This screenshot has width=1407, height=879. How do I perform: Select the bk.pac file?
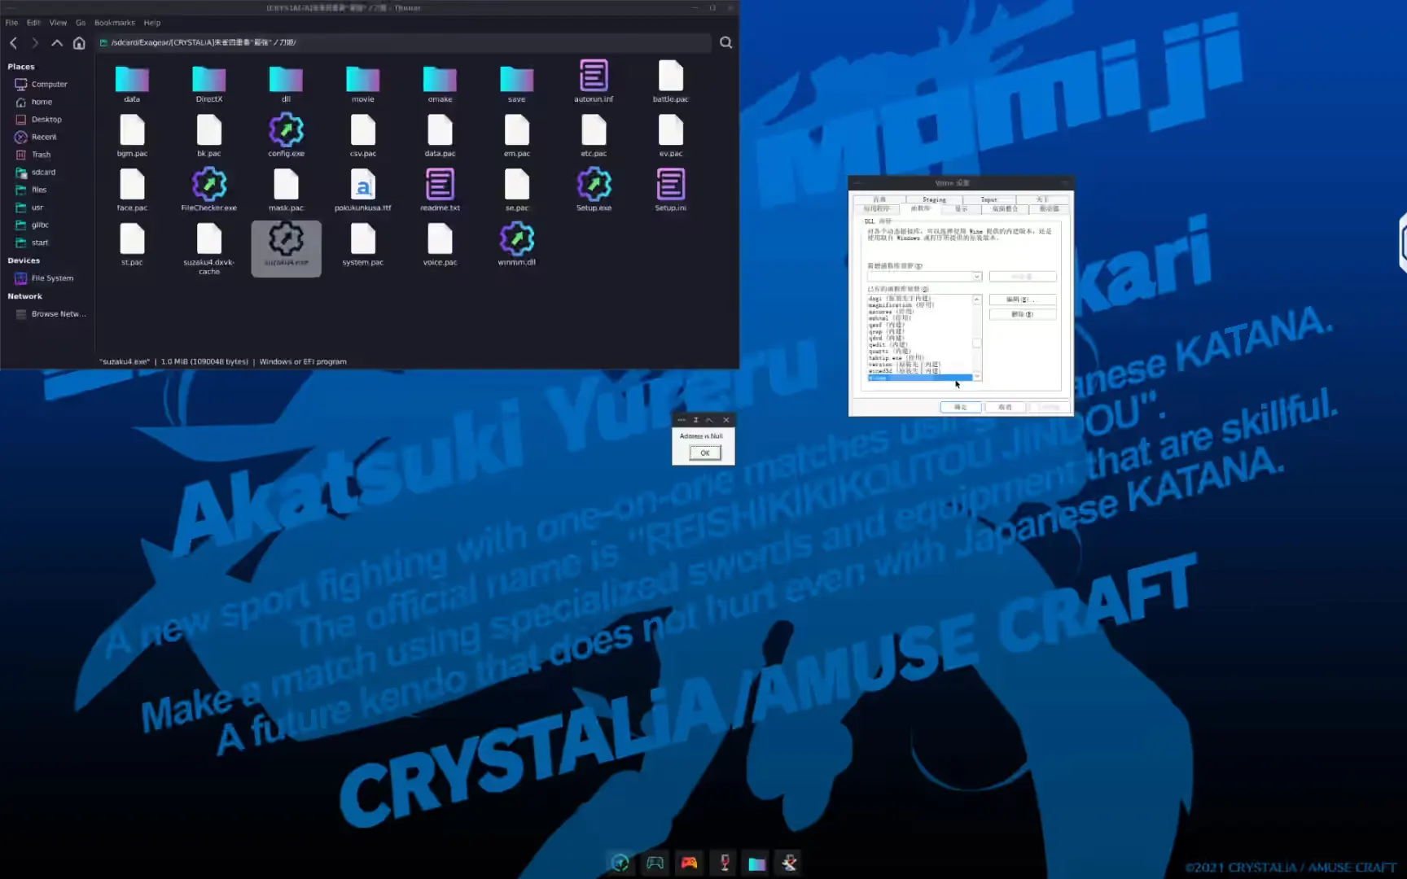(209, 135)
